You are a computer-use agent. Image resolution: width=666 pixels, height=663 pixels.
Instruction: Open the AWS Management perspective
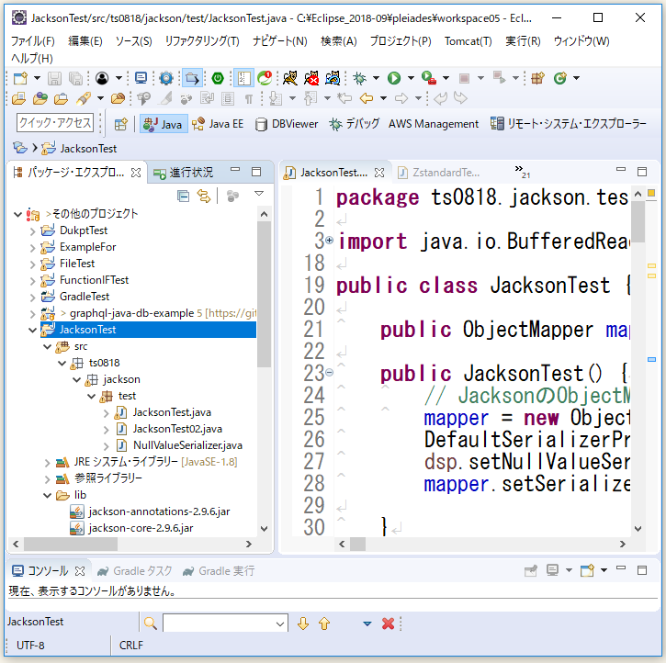434,124
